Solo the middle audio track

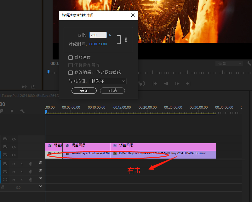(22, 172)
